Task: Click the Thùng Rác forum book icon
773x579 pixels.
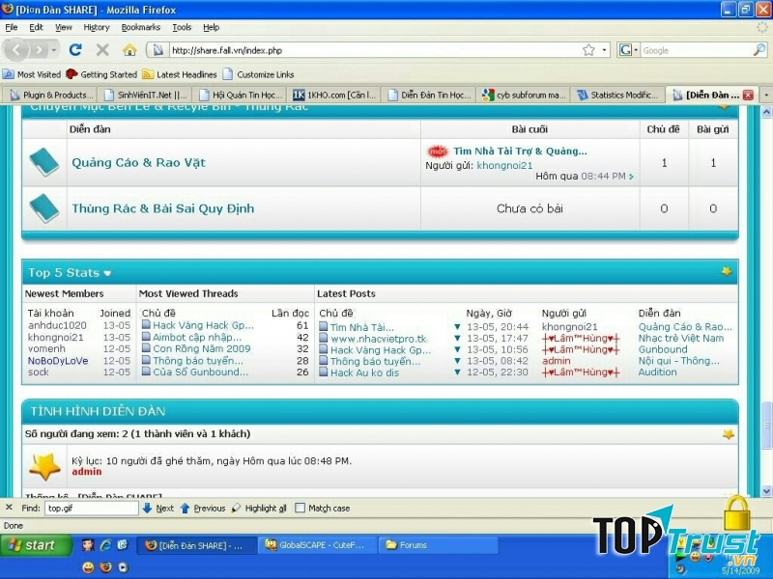Action: click(43, 208)
